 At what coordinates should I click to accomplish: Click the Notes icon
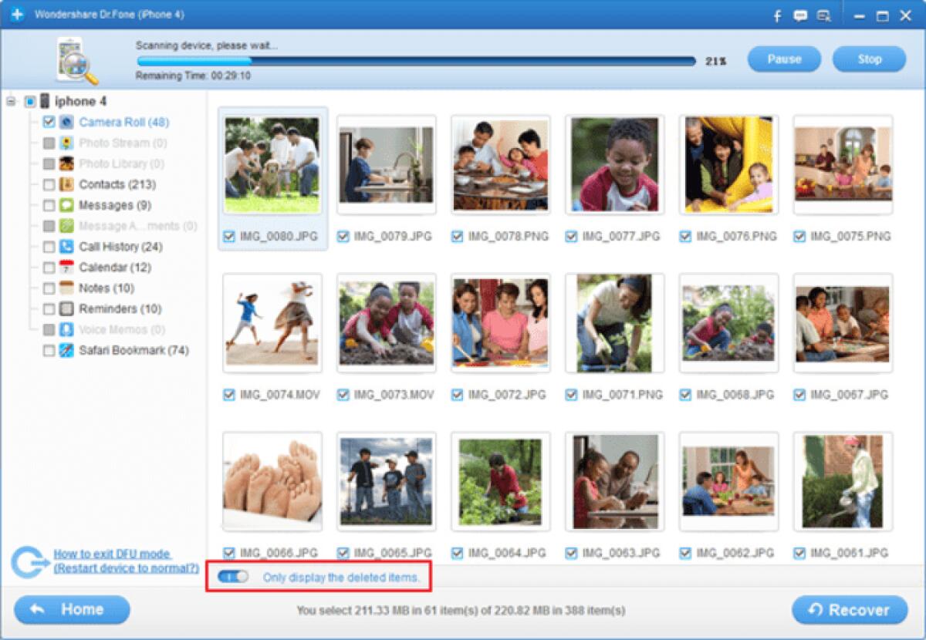[68, 288]
